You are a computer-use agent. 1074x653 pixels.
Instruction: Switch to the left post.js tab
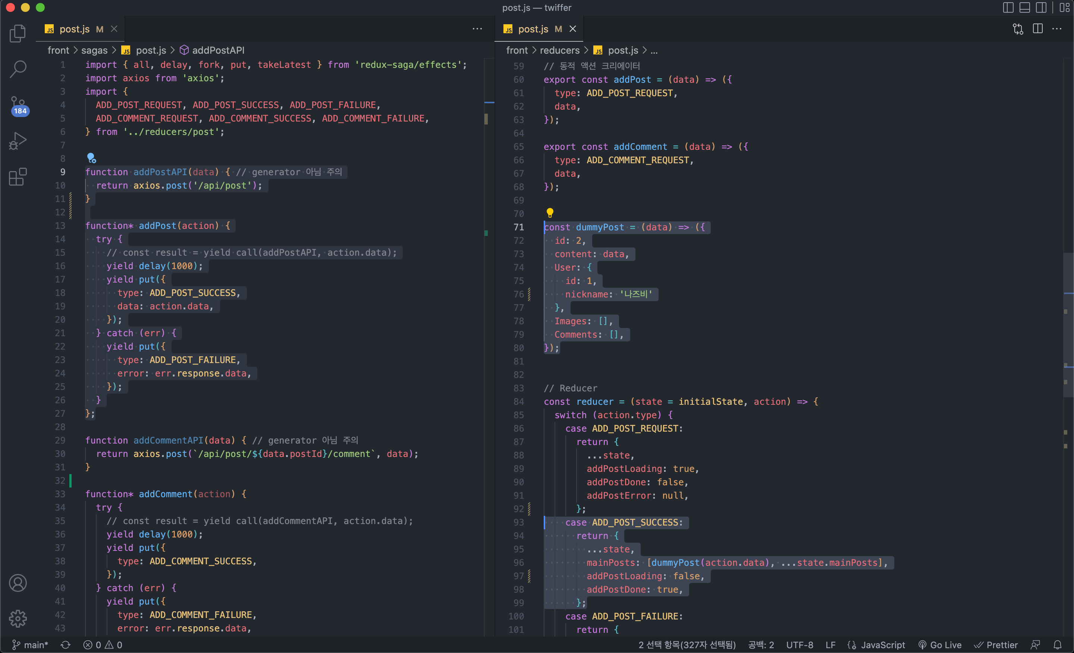pos(74,29)
